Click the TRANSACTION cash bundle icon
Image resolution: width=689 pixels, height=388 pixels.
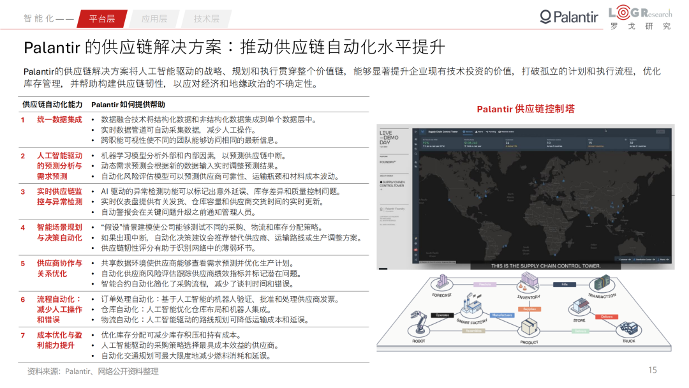(602, 283)
